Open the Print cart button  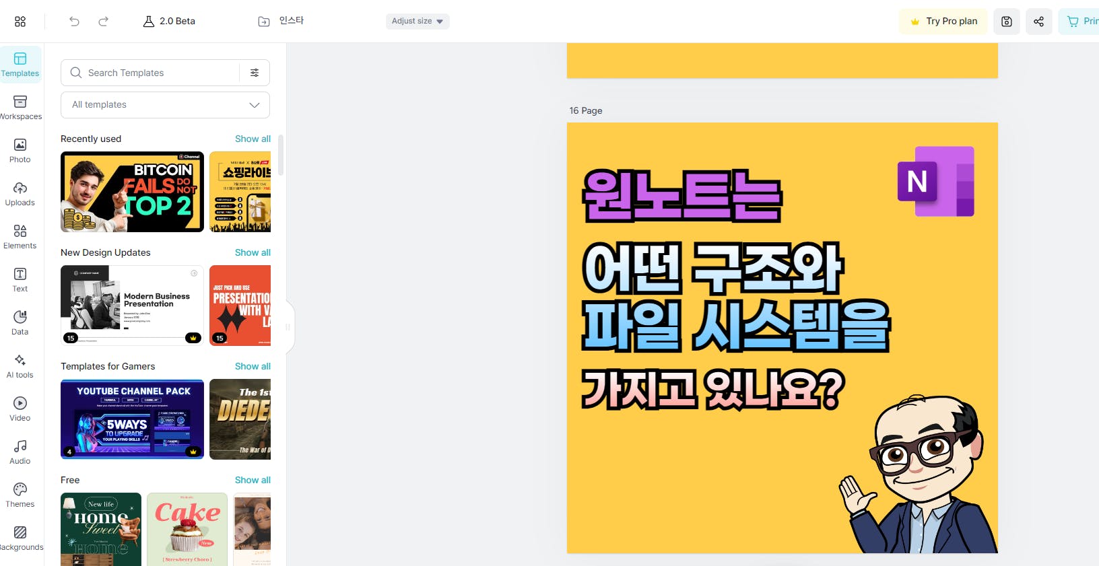pos(1079,22)
